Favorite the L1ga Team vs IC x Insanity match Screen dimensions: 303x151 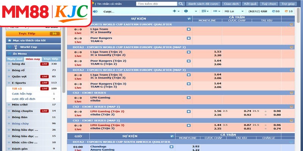(189, 29)
